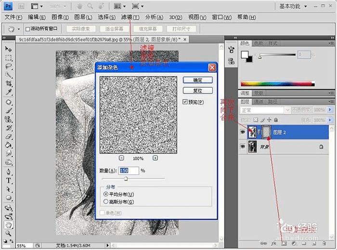Zoom in preview with plus button
The image size is (337, 250).
155,158
